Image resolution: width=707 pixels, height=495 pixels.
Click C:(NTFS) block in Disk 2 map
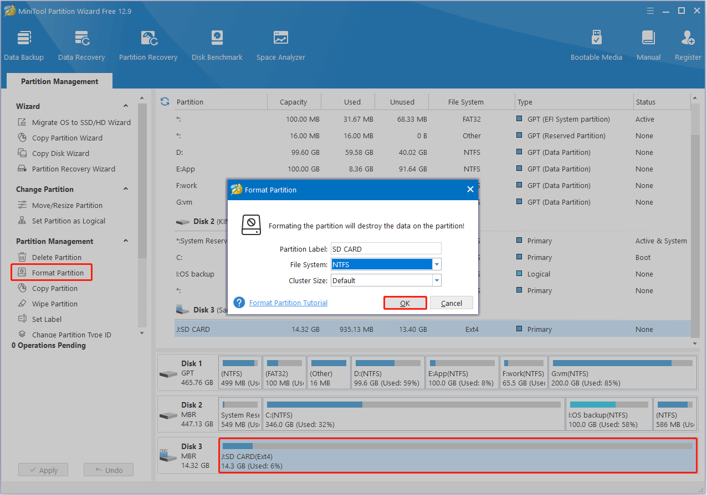click(414, 414)
